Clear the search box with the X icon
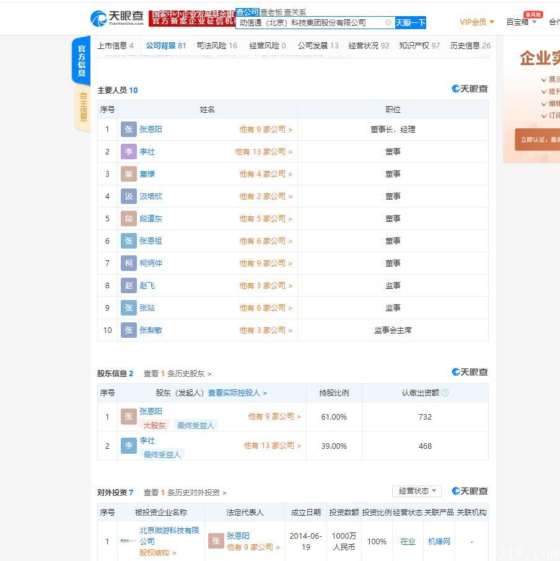The width and height of the screenshot is (560, 561). [x=388, y=22]
